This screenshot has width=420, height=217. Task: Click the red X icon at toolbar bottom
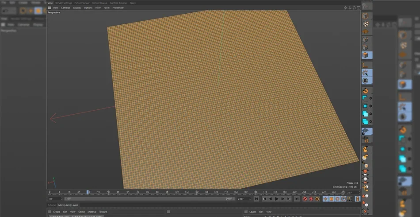(365, 212)
